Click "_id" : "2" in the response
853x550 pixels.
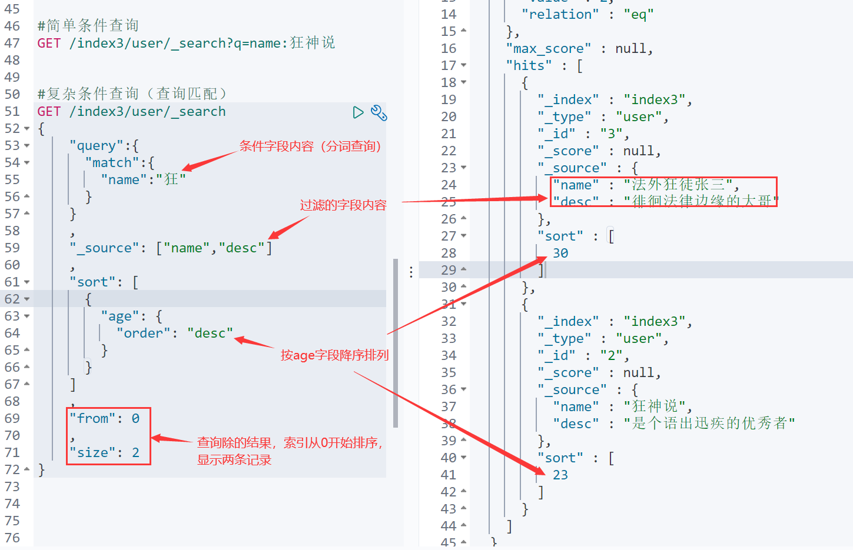coord(583,356)
